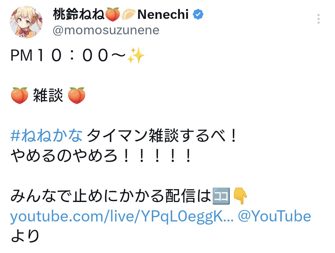Viewport: 335px width, 253px height.
Task: Open the profile avatar picture
Action: coord(26,22)
